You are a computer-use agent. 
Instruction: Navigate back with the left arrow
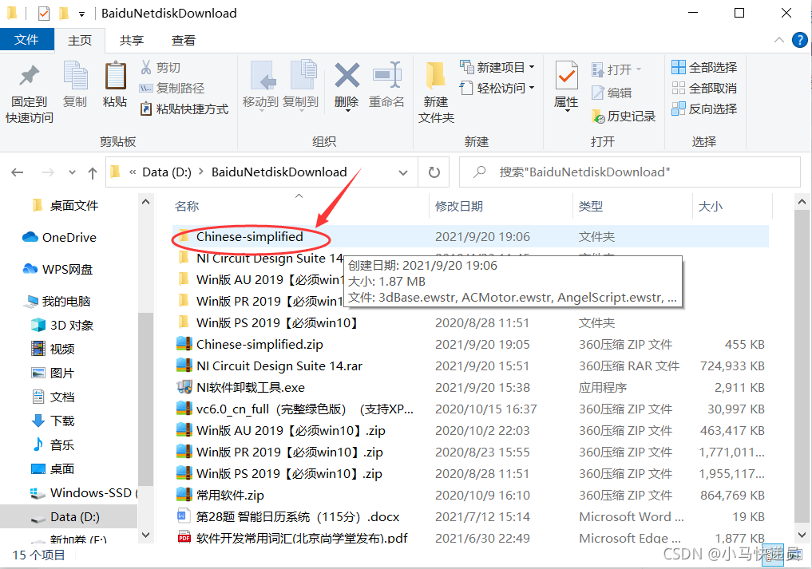click(17, 172)
